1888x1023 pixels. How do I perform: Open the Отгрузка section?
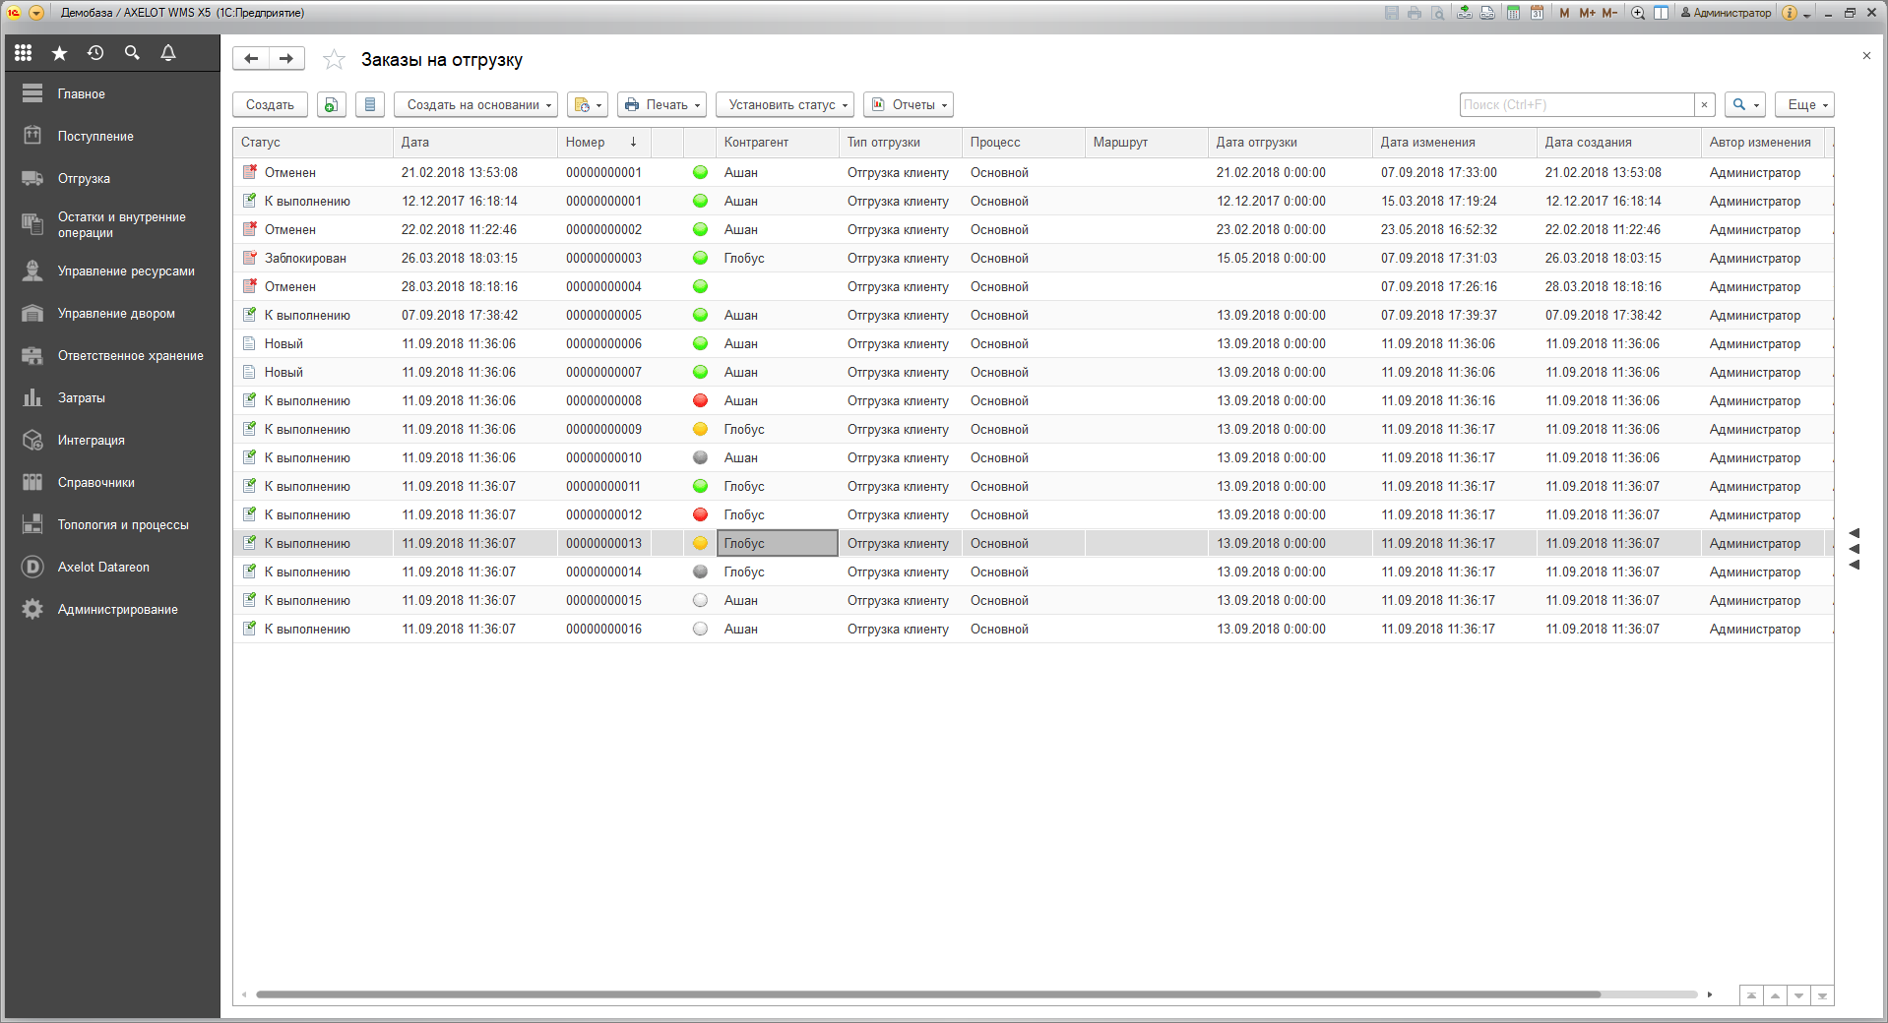tap(112, 178)
